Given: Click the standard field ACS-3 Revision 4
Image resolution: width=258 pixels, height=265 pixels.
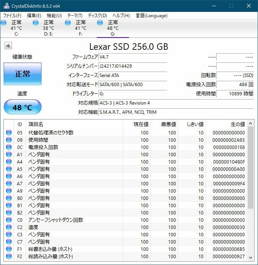Looking at the screenshot, I should coord(176,103).
